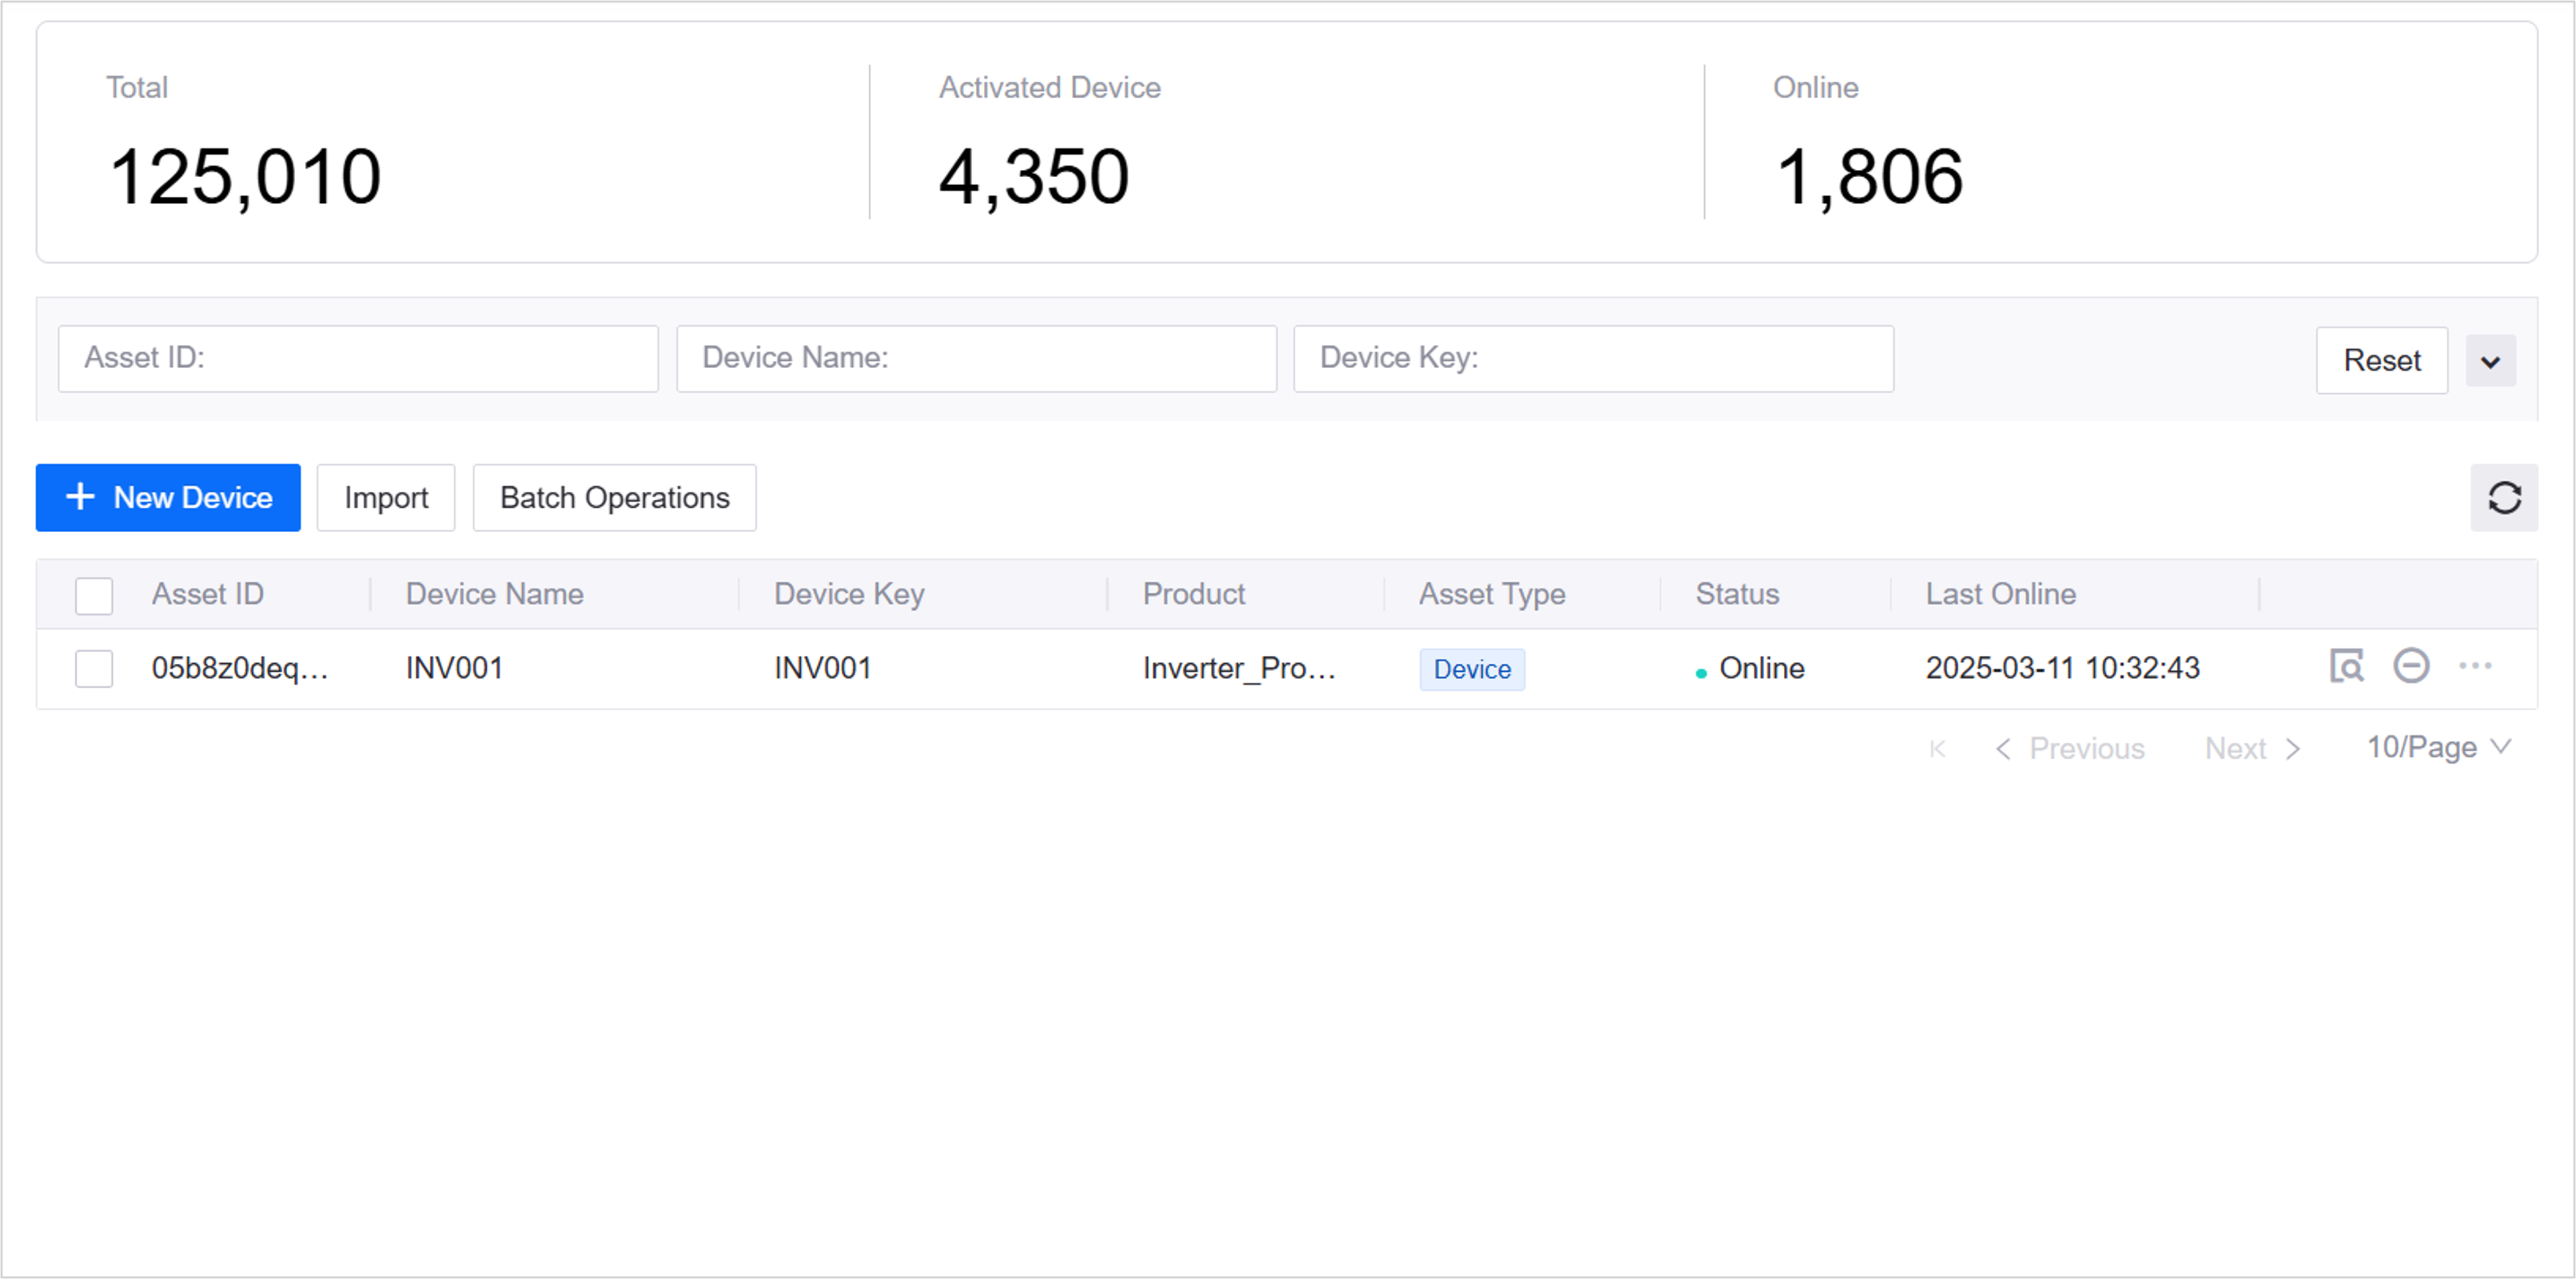
Task: Click the plus icon on New Device
Action: click(x=80, y=497)
